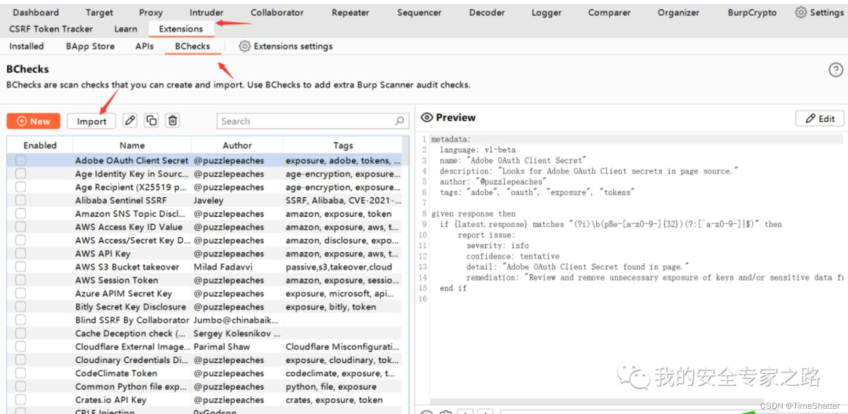Open the BChecks help question mark icon
This screenshot has width=848, height=414.
point(836,70)
